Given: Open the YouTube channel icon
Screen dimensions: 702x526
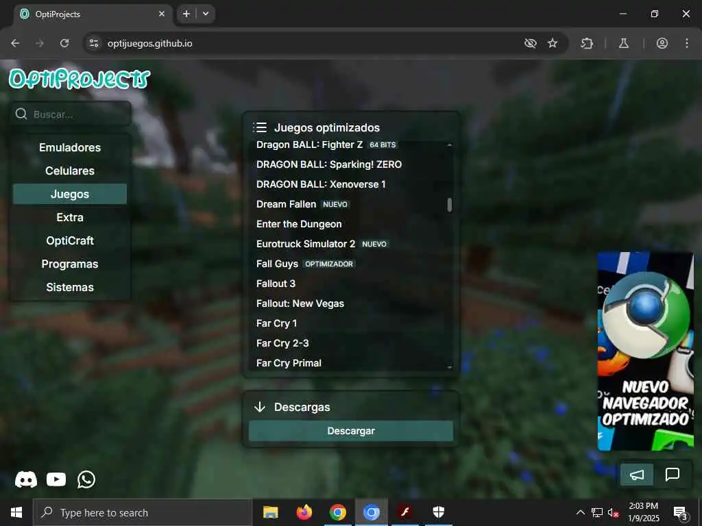Looking at the screenshot, I should 56,479.
